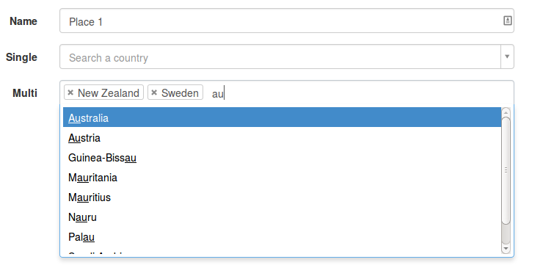Pick Mauritania from suggestions
The height and width of the screenshot is (276, 543).
(x=282, y=178)
